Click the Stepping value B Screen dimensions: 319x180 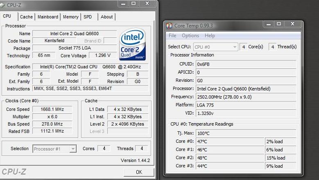click(138, 74)
